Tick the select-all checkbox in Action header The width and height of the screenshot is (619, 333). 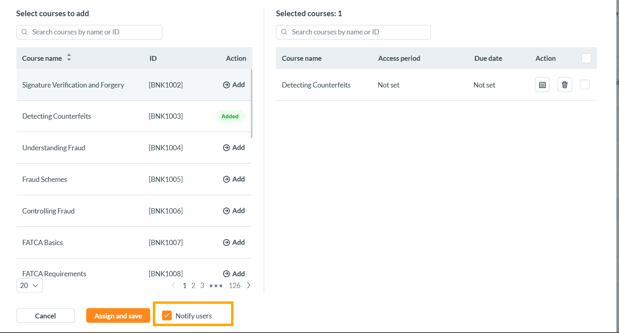coord(586,58)
